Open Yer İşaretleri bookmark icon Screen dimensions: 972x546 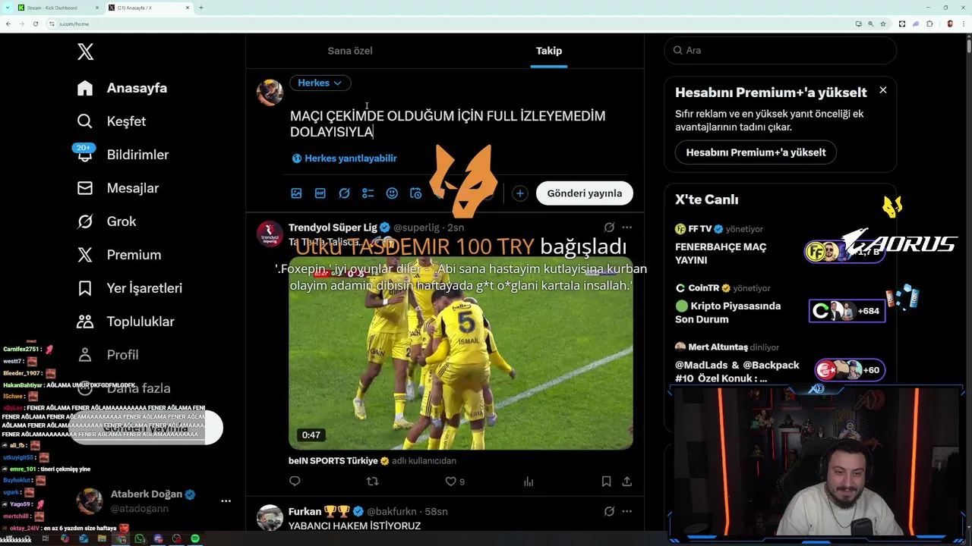coord(85,288)
